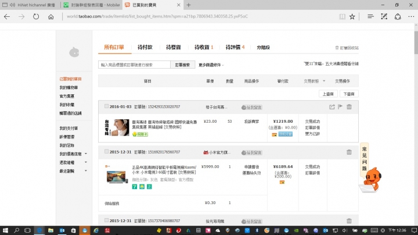Open the Taiwan shipping-line product thumbnail

[x=117, y=127]
